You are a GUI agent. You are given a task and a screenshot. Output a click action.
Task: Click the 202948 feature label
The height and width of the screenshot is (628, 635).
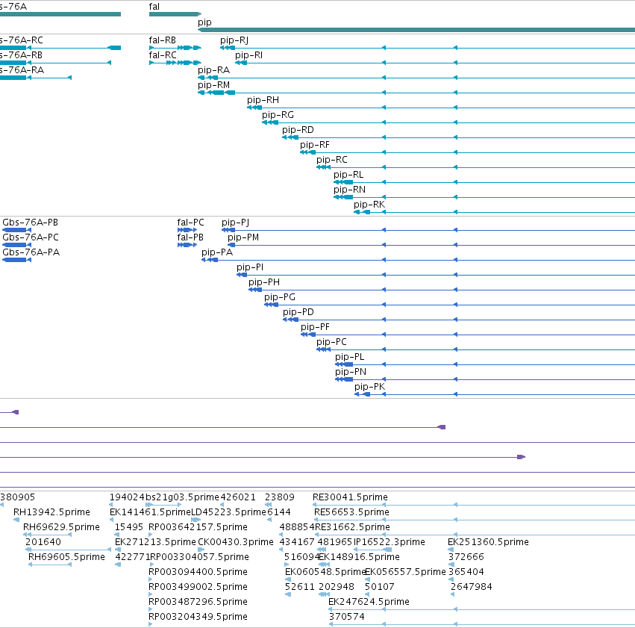[x=336, y=587]
